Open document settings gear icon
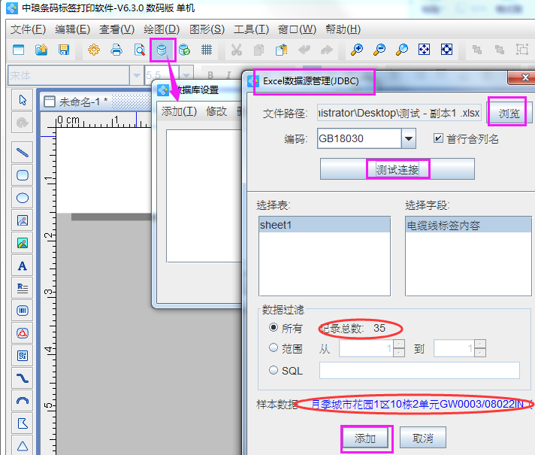 click(94, 50)
